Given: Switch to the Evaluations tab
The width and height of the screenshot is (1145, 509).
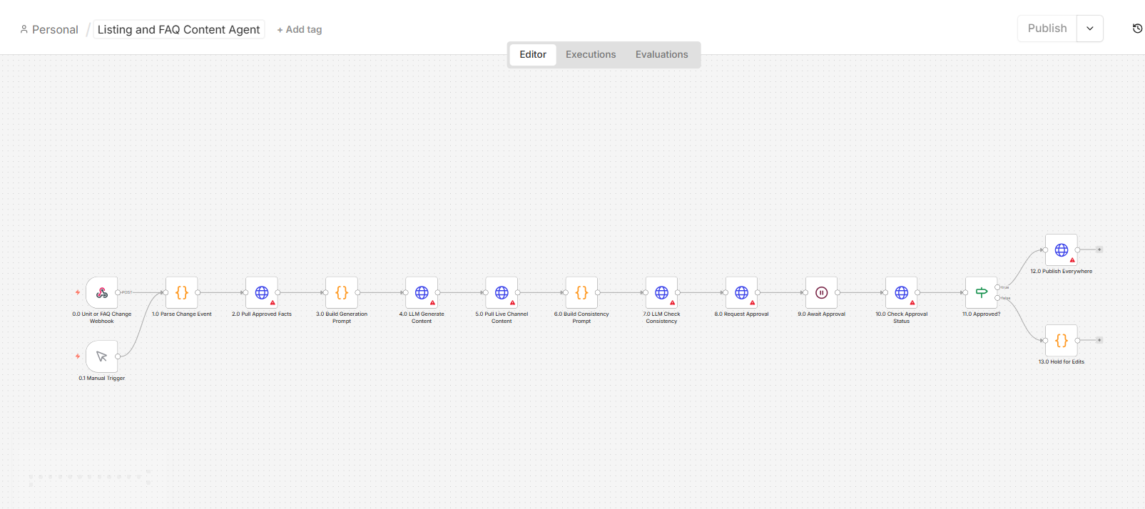Looking at the screenshot, I should pyautogui.click(x=662, y=54).
